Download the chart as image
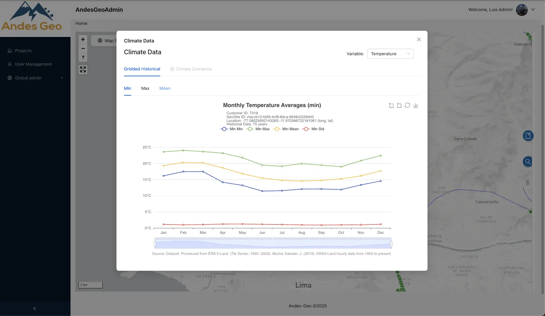 pos(416,105)
